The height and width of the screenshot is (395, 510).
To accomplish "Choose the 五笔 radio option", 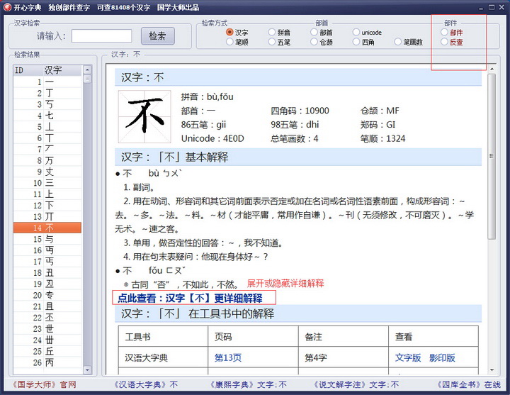I will [x=272, y=43].
